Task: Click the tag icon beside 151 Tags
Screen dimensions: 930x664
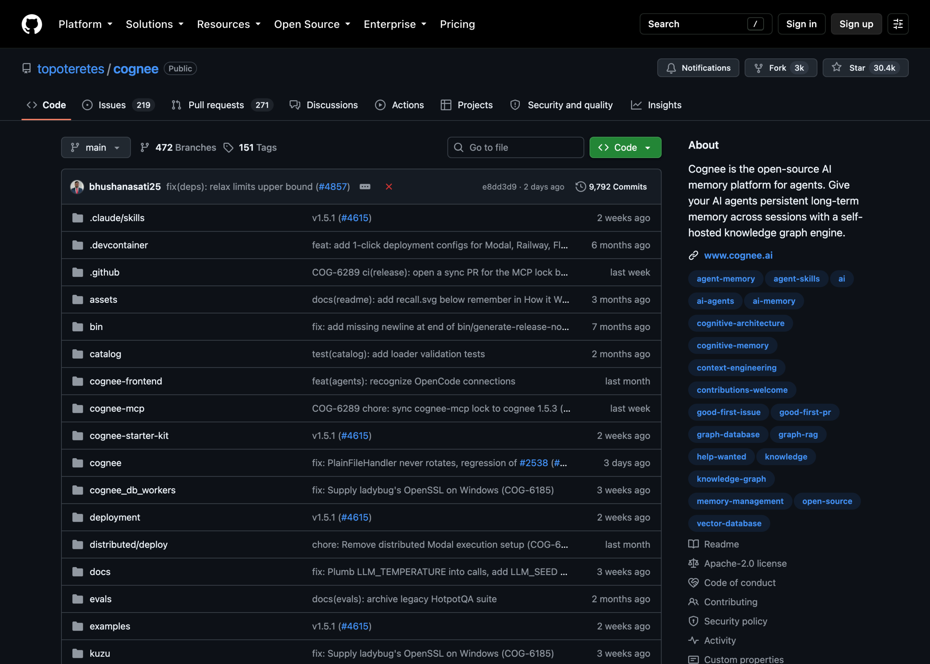Action: [x=228, y=148]
